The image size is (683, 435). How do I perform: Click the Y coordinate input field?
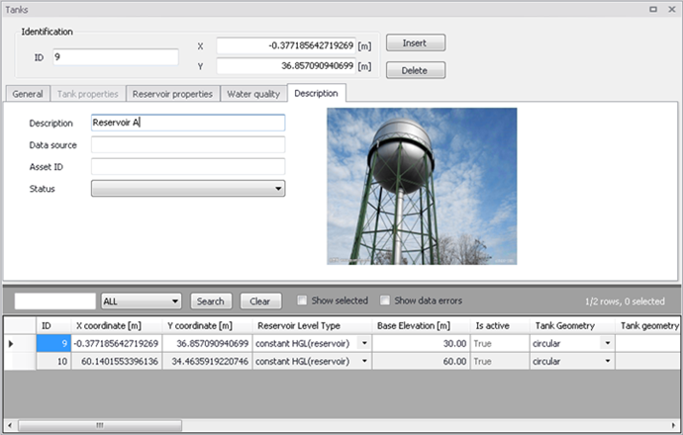pyautogui.click(x=286, y=66)
